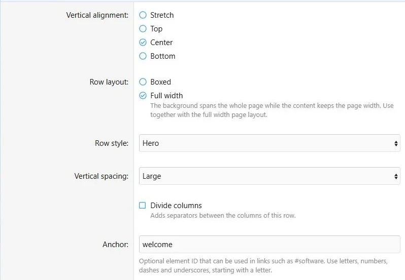Image resolution: width=405 pixels, height=280 pixels.
Task: Click the 'background spans the whole page' description
Action: pos(272,110)
